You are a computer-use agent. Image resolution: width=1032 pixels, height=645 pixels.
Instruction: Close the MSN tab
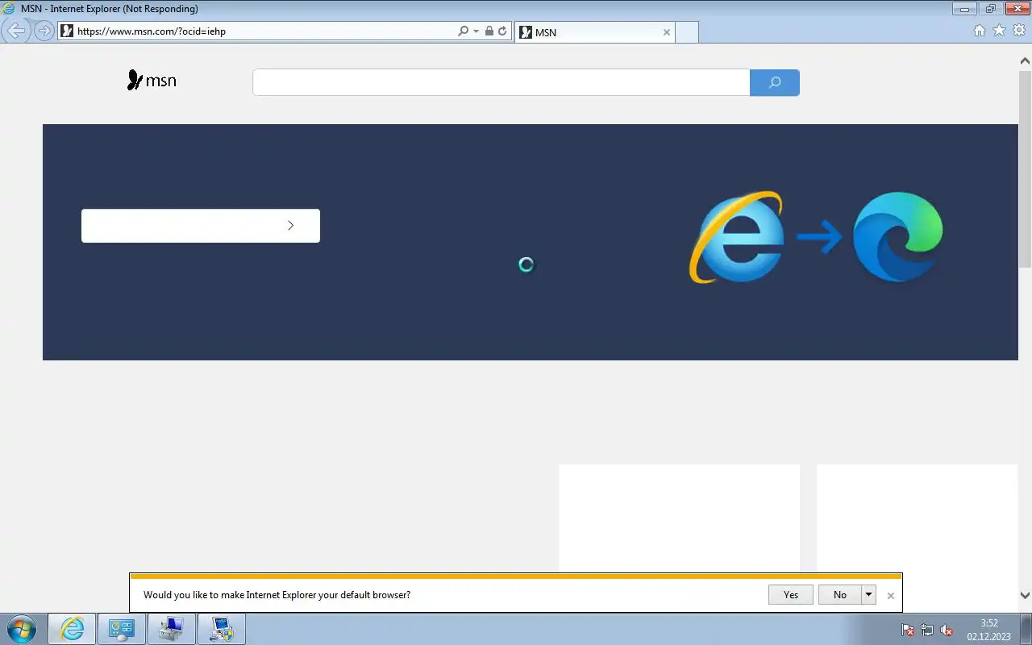(x=666, y=32)
